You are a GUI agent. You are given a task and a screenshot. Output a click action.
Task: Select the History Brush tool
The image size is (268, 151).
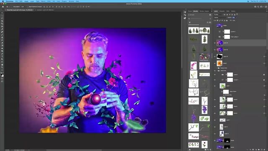[x=2, y=40]
